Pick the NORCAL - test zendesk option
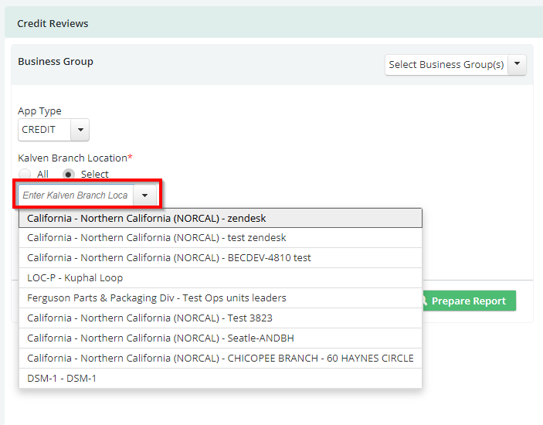This screenshot has height=425, width=543. (x=221, y=238)
